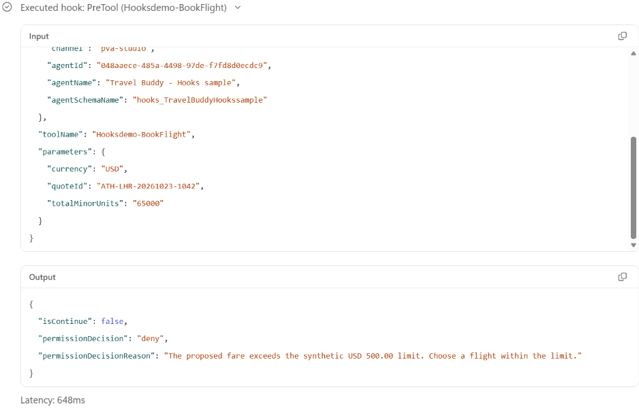Click the Input panel scrollbar thumb

(634, 188)
